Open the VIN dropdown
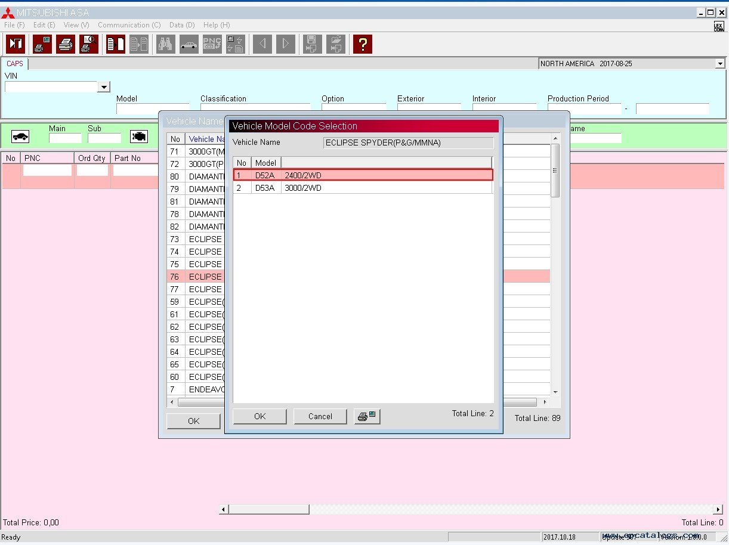This screenshot has width=729, height=545. [x=104, y=87]
